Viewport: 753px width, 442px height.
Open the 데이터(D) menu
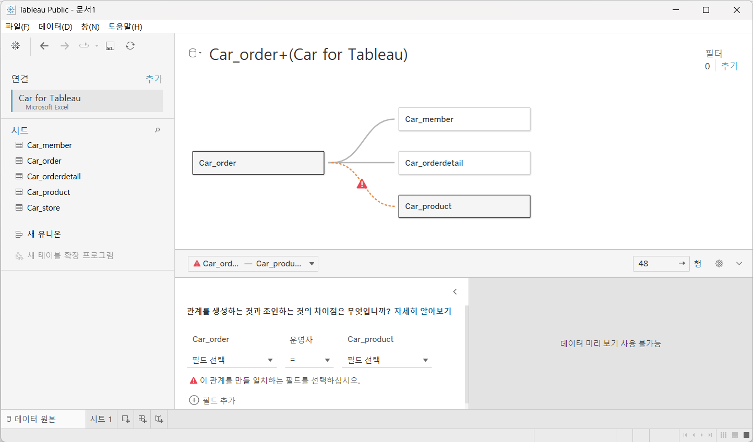pyautogui.click(x=55, y=27)
